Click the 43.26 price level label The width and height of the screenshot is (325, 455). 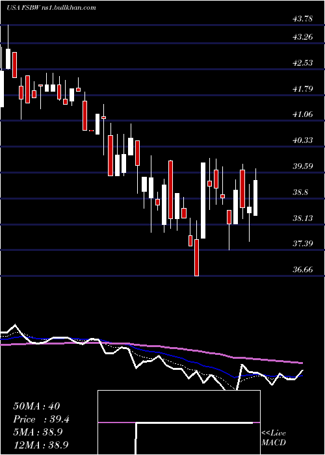303,37
